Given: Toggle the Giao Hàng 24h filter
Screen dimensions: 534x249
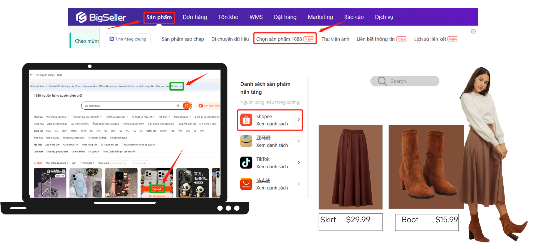Looking at the screenshot, I should click(52, 145).
